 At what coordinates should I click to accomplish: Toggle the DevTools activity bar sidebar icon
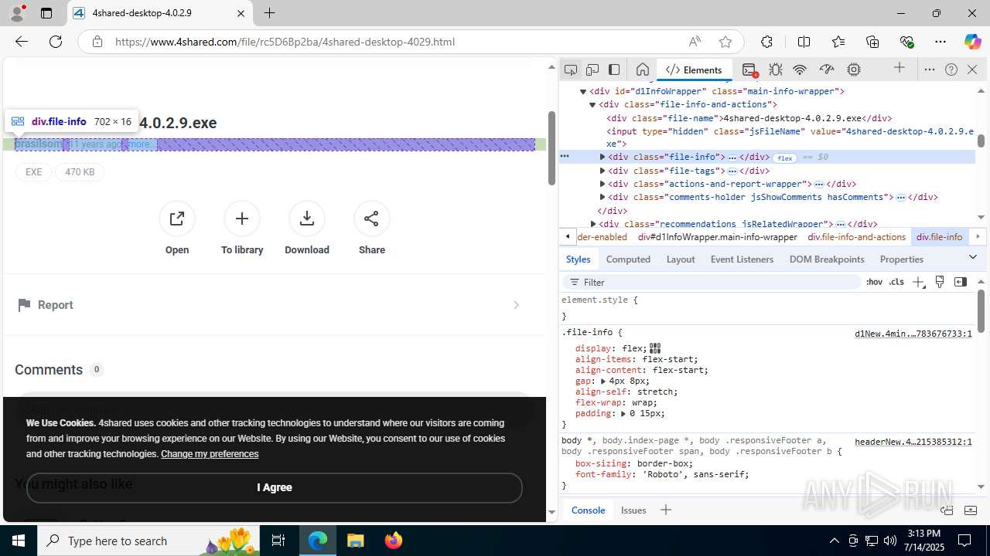point(614,69)
